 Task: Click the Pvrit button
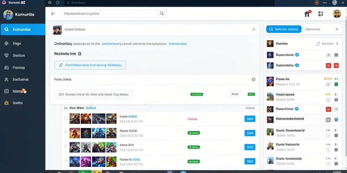point(235,94)
